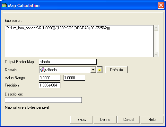Click 'Map will use 2 bytes per pixel' text
The height and width of the screenshot is (127, 166).
(27, 107)
